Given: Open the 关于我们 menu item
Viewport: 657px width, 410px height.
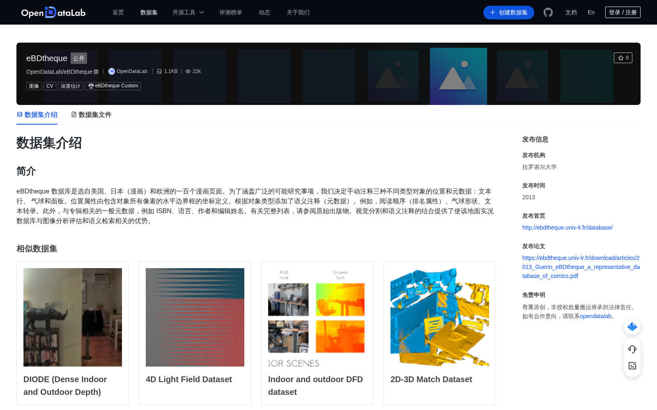Looking at the screenshot, I should [298, 12].
